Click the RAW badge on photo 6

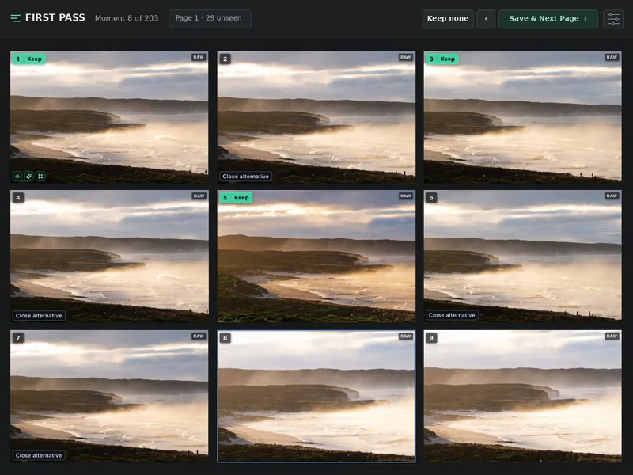point(612,196)
